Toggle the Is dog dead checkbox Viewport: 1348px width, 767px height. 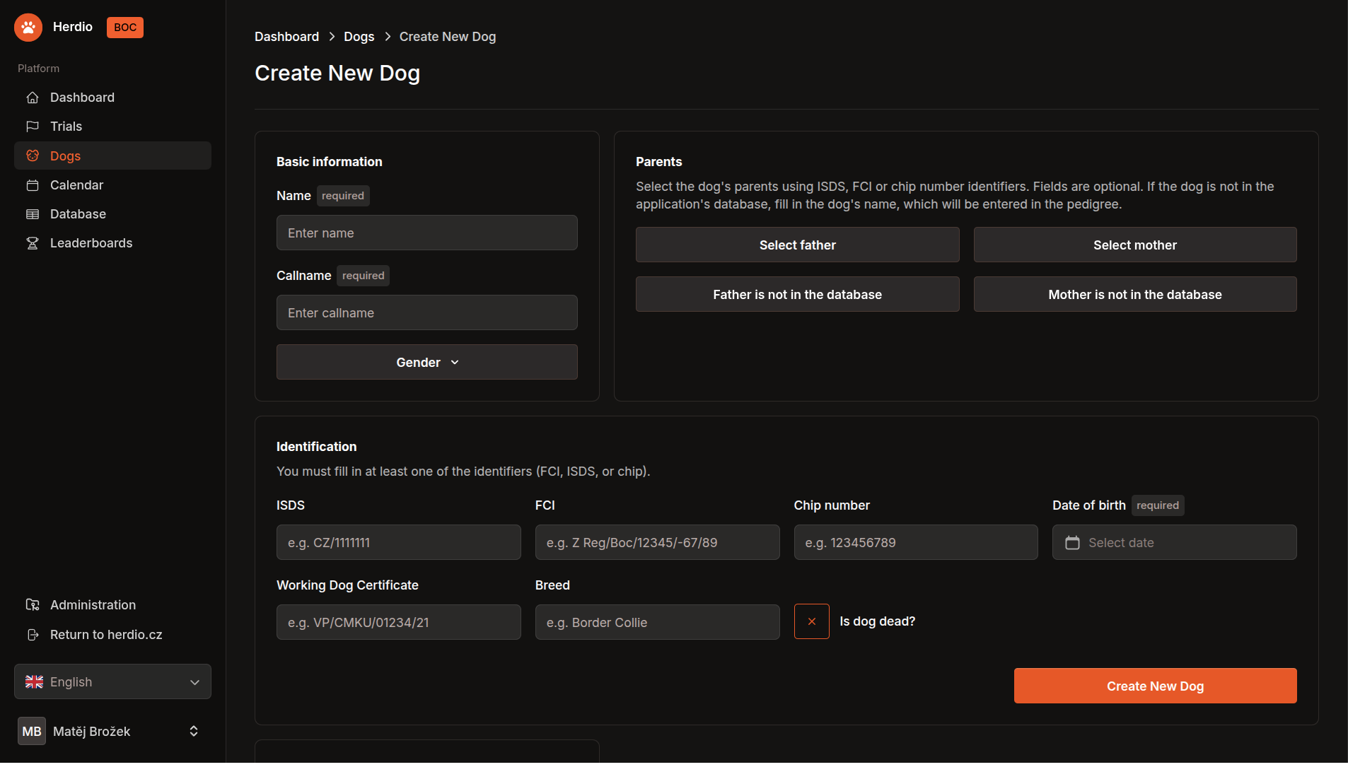click(811, 621)
